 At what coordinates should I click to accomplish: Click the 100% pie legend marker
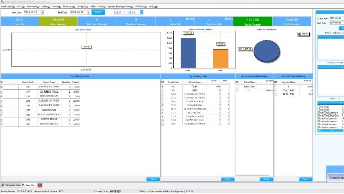(x=303, y=34)
